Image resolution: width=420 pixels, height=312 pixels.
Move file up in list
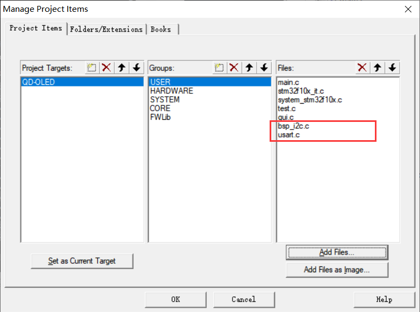(378, 68)
